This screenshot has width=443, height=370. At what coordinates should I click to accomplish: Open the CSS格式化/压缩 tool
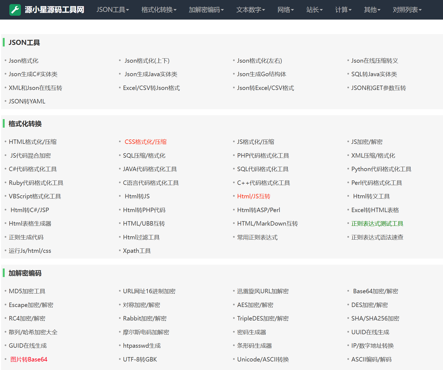(x=145, y=142)
